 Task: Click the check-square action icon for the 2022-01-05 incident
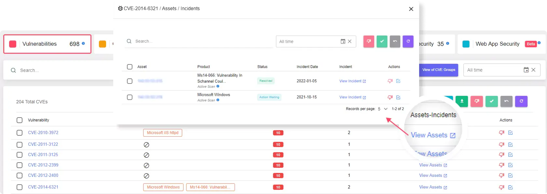[398, 81]
